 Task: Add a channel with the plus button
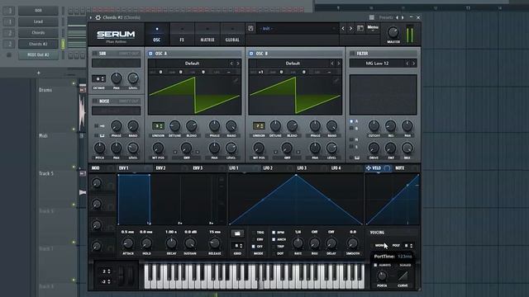pos(39,73)
